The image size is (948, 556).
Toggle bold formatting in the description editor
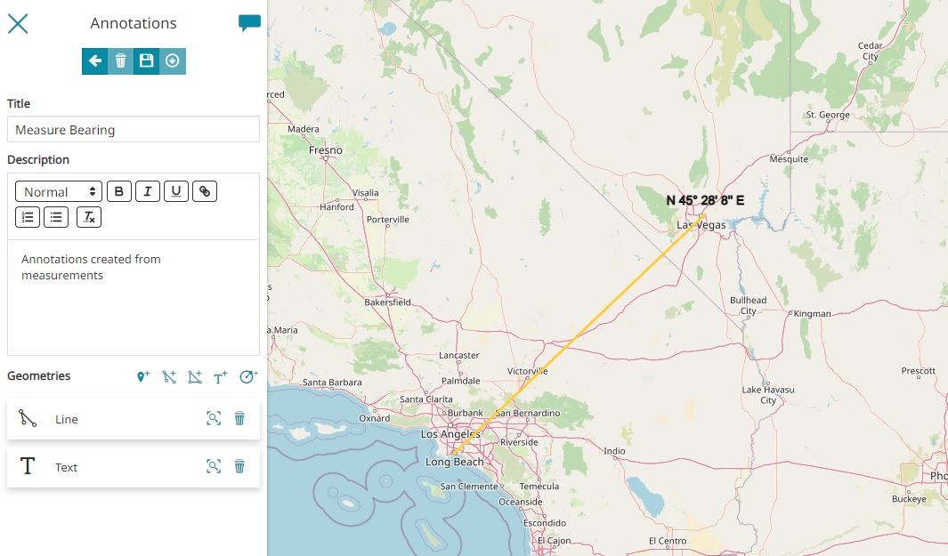click(x=119, y=191)
